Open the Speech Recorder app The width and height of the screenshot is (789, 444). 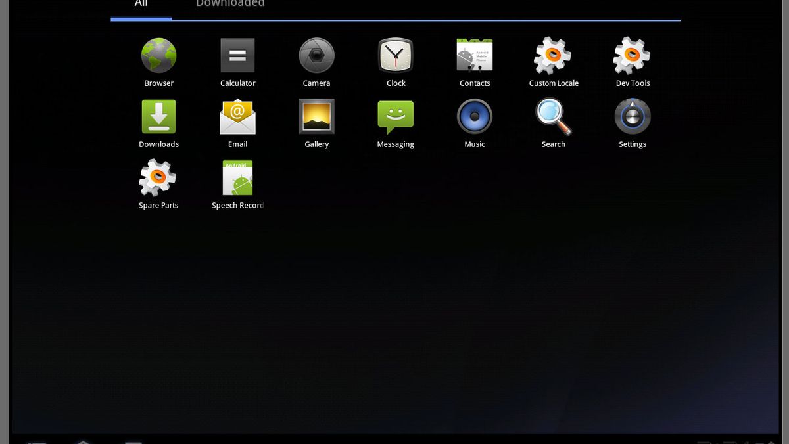[237, 177]
